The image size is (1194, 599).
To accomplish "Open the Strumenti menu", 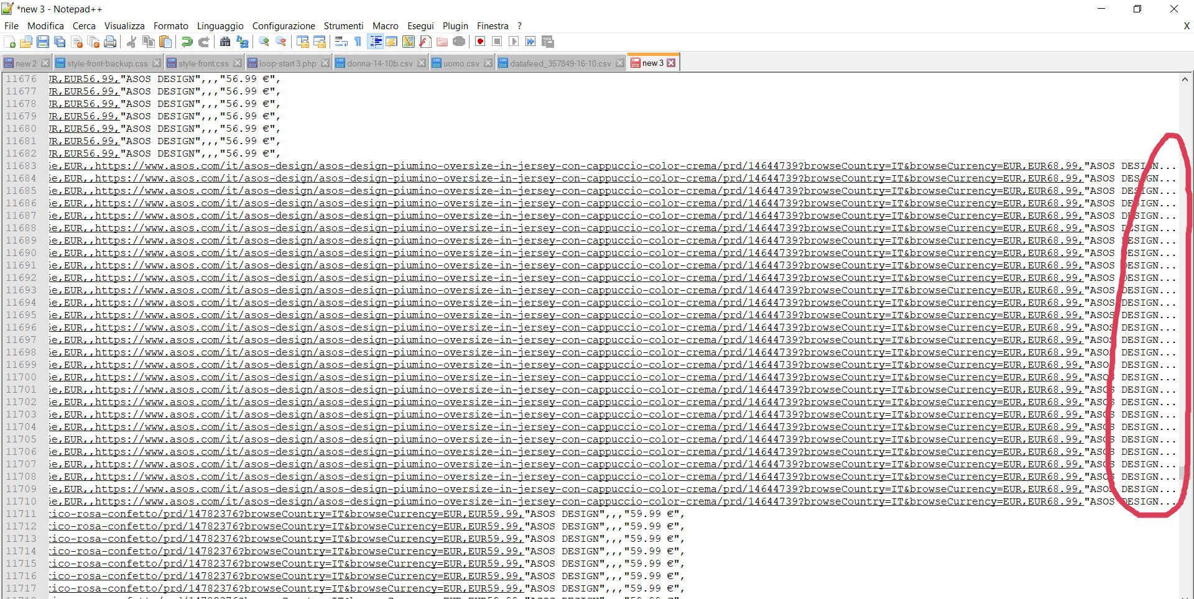I will click(343, 26).
